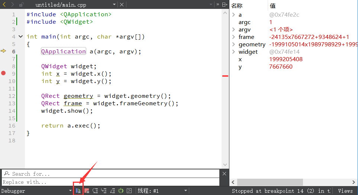Image resolution: width=358 pixels, height=195 pixels.
Task: Toggle operate-by-instruction mode
Action: pos(129,191)
